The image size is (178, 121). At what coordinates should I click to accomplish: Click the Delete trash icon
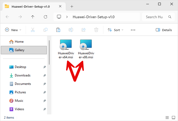96,30
